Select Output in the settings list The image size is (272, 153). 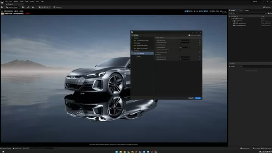tap(139, 56)
